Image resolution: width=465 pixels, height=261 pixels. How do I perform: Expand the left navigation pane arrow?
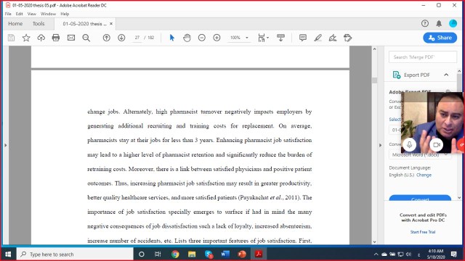pyautogui.click(x=5, y=145)
